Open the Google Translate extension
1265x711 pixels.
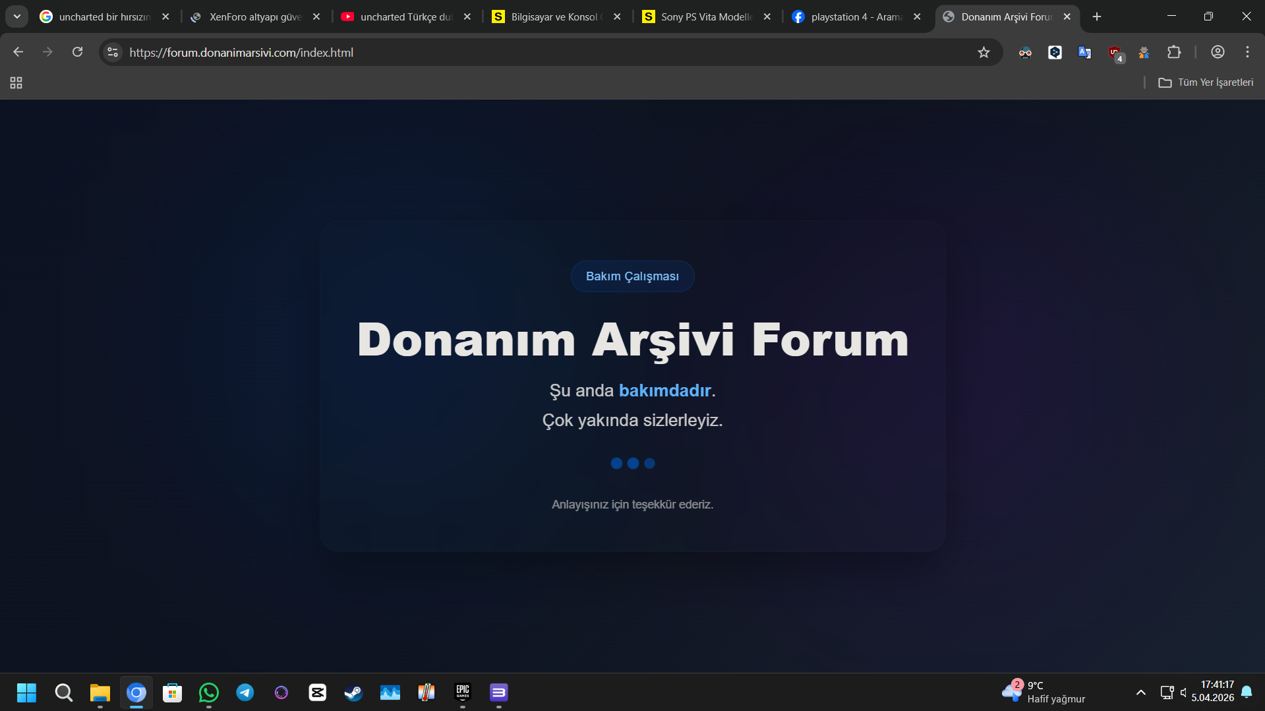1084,52
